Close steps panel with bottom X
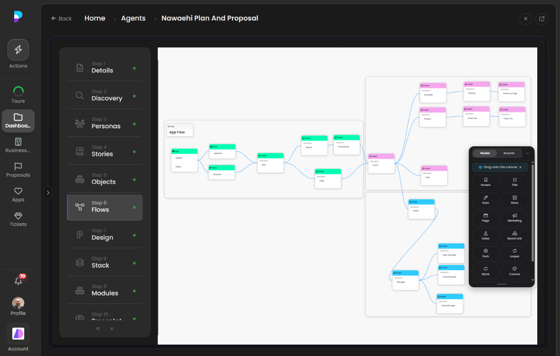 tap(112, 329)
